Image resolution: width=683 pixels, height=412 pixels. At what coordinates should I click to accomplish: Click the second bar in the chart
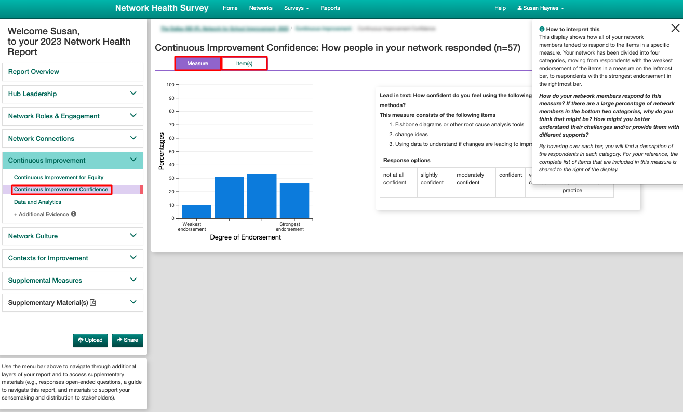pos(229,197)
